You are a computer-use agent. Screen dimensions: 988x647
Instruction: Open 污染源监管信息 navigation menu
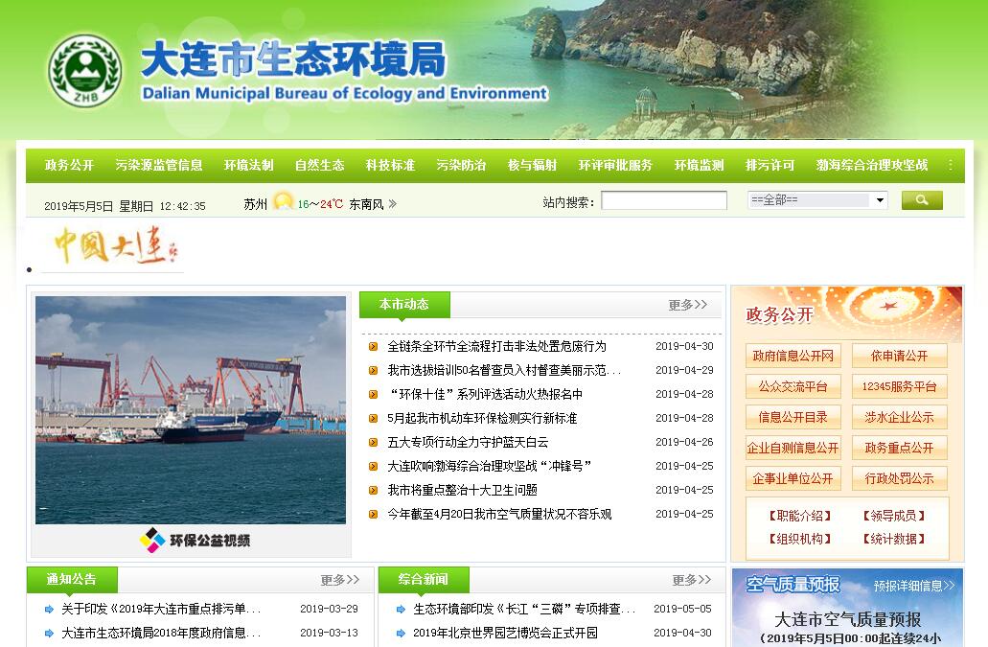[x=159, y=165]
